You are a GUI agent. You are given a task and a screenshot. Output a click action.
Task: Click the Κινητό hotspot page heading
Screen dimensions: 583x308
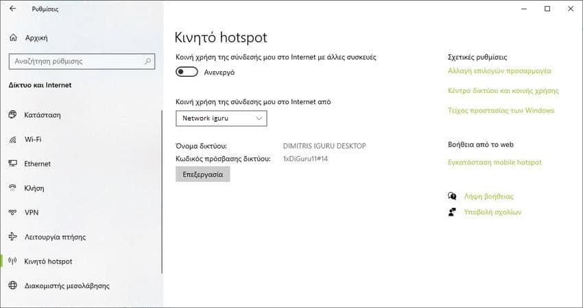click(221, 38)
